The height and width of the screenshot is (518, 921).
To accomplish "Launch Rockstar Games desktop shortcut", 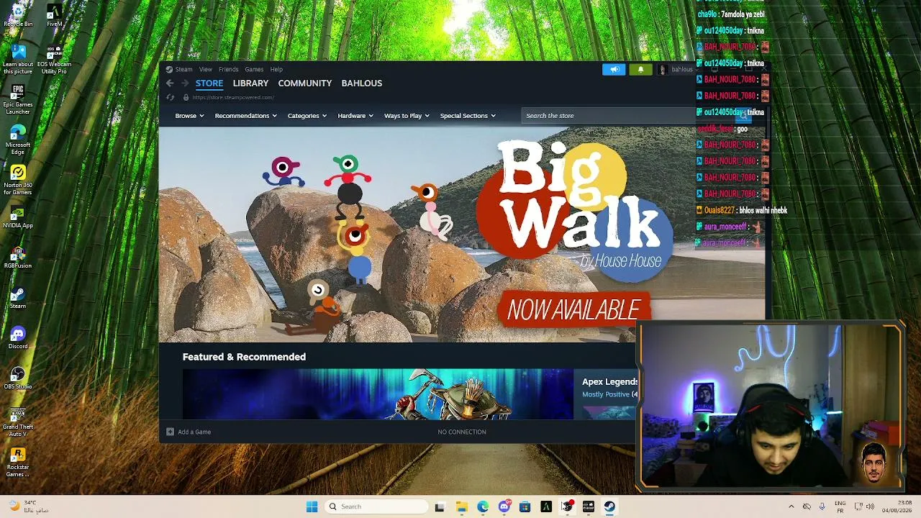I will tap(18, 463).
